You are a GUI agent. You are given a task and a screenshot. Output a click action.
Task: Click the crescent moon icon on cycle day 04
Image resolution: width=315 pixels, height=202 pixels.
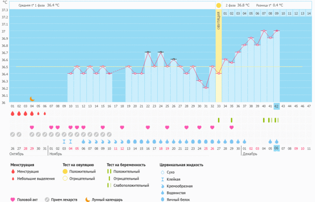[x=32, y=99]
